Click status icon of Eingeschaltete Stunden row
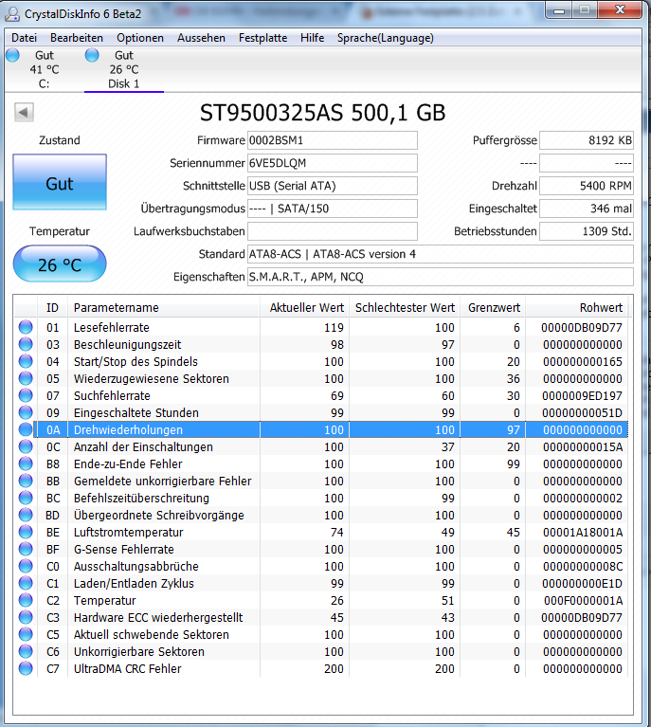651x727 pixels. [26, 412]
